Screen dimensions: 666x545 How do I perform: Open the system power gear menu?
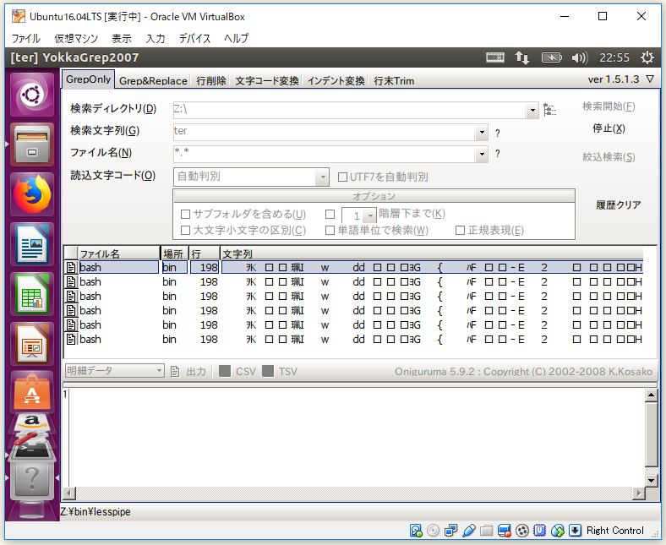(x=647, y=57)
